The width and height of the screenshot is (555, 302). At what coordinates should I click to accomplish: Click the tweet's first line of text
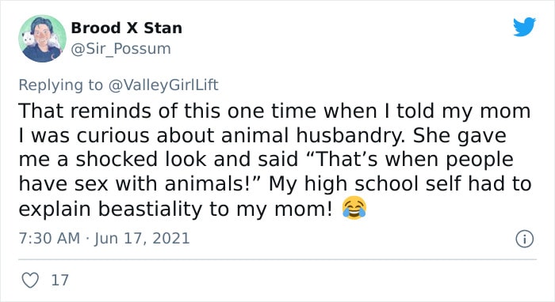pyautogui.click(x=274, y=111)
